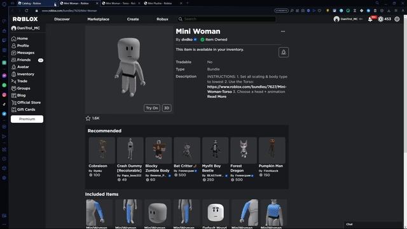This screenshot has width=407, height=229.
Task: Click the Try On button
Action: pos(152,108)
